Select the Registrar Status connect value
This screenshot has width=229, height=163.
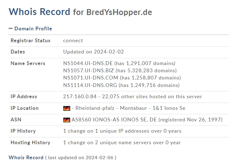pos(73,41)
